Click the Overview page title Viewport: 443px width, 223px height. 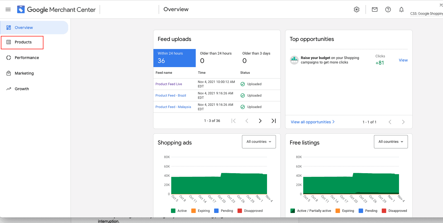tap(176, 9)
